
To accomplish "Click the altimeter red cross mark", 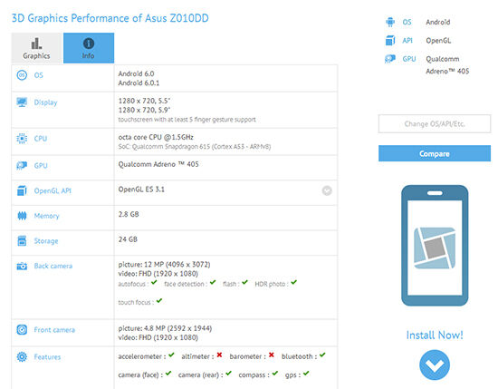I will pyautogui.click(x=219, y=355).
